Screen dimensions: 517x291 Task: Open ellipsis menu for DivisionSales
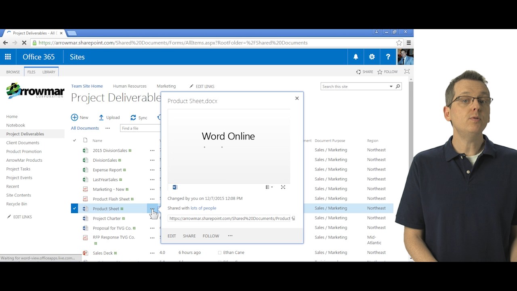point(152,160)
